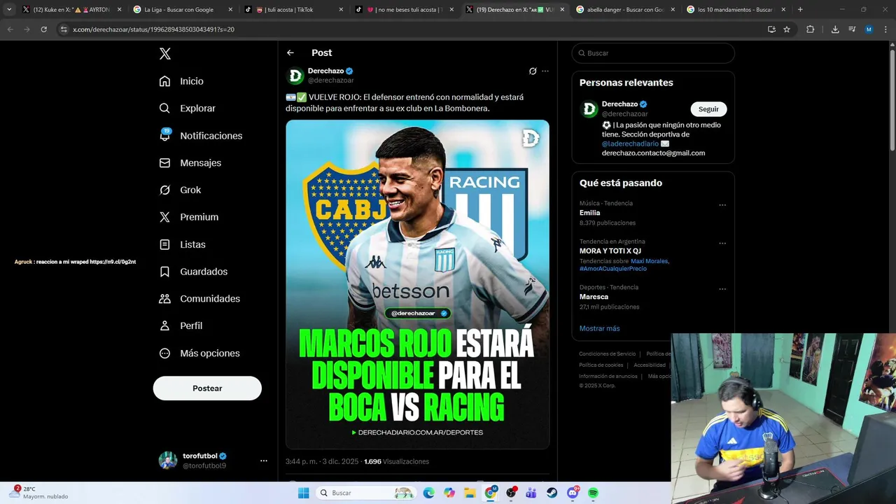Open a new browser tab
The height and width of the screenshot is (504, 896).
coord(800,10)
